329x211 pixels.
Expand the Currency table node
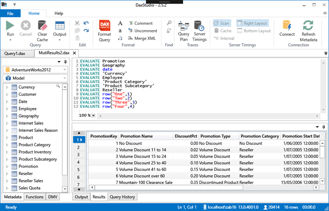[x=7, y=87]
